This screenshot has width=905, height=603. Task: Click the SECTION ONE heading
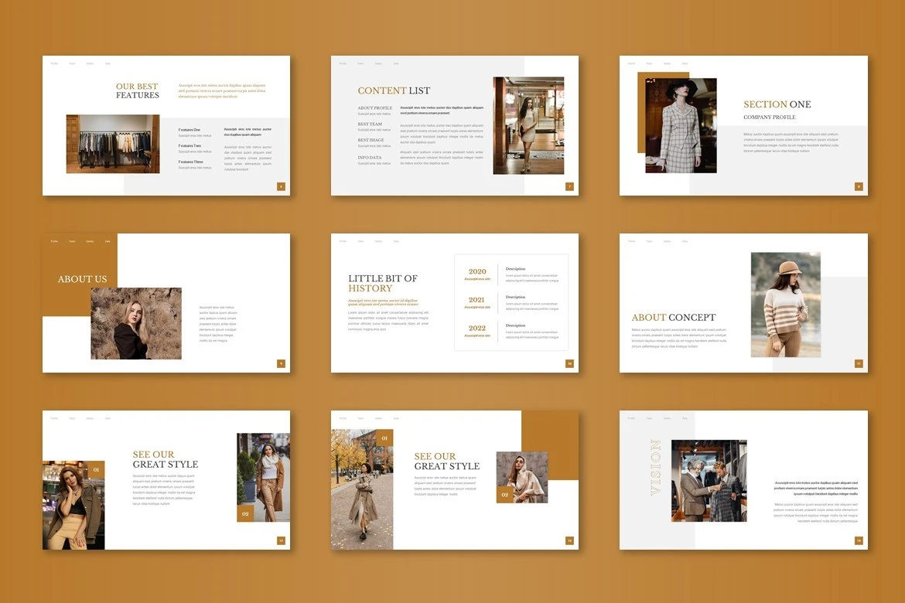click(777, 104)
